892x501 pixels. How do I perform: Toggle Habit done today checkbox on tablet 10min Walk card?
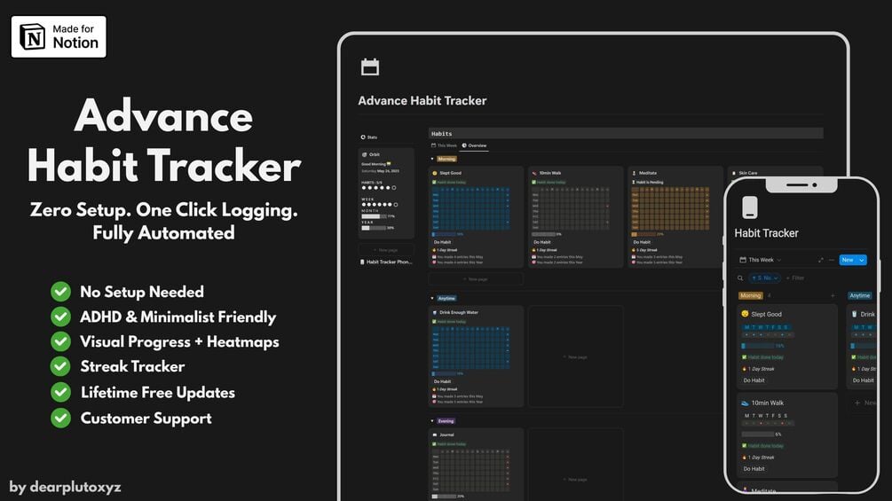pyautogui.click(x=533, y=183)
